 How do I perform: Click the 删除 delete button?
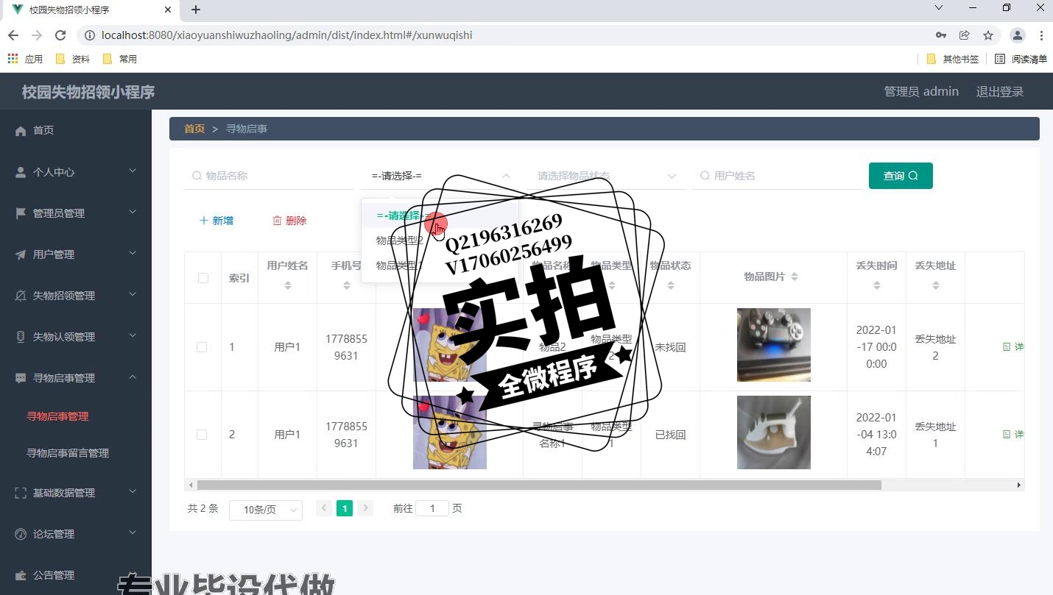coord(289,221)
